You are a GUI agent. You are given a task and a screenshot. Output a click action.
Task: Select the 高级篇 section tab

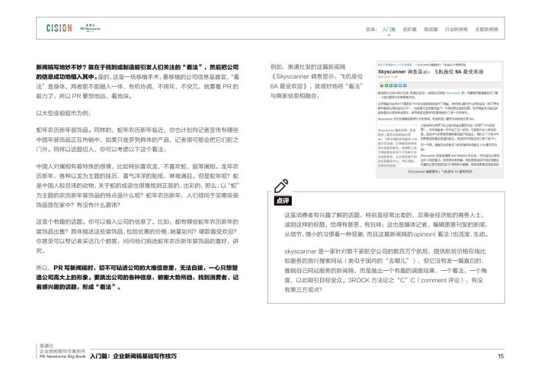(x=431, y=28)
